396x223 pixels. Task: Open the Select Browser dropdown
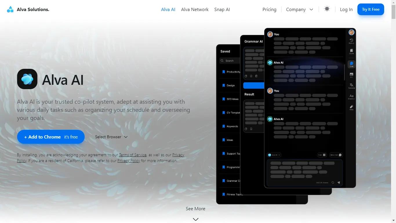(111, 137)
